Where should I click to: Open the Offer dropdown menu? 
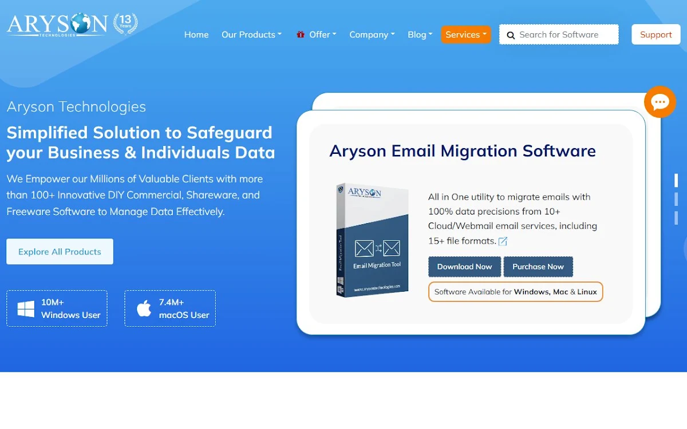(322, 34)
